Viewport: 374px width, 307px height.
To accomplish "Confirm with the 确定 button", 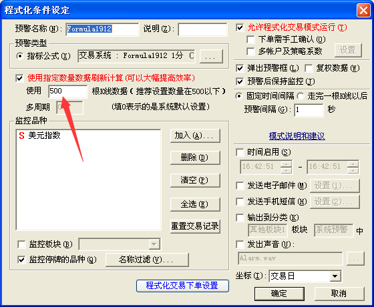I will 279,294.
